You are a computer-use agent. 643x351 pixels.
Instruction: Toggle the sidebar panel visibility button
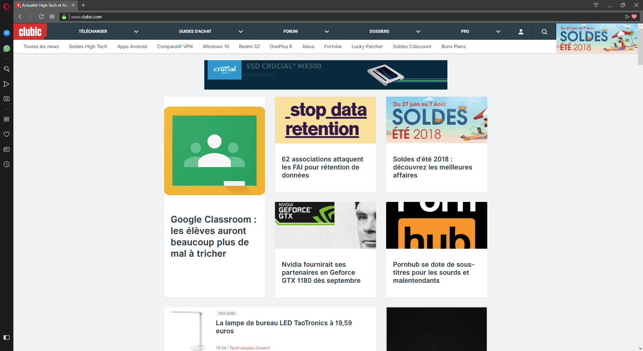tap(6, 338)
